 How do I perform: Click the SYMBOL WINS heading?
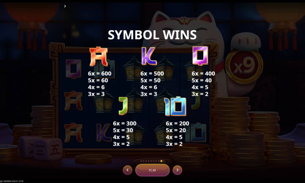pyautogui.click(x=152, y=35)
